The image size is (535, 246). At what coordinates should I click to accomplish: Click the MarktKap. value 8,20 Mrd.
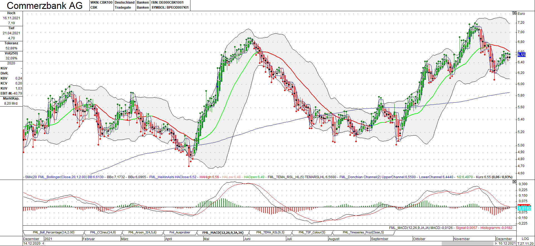point(11,103)
